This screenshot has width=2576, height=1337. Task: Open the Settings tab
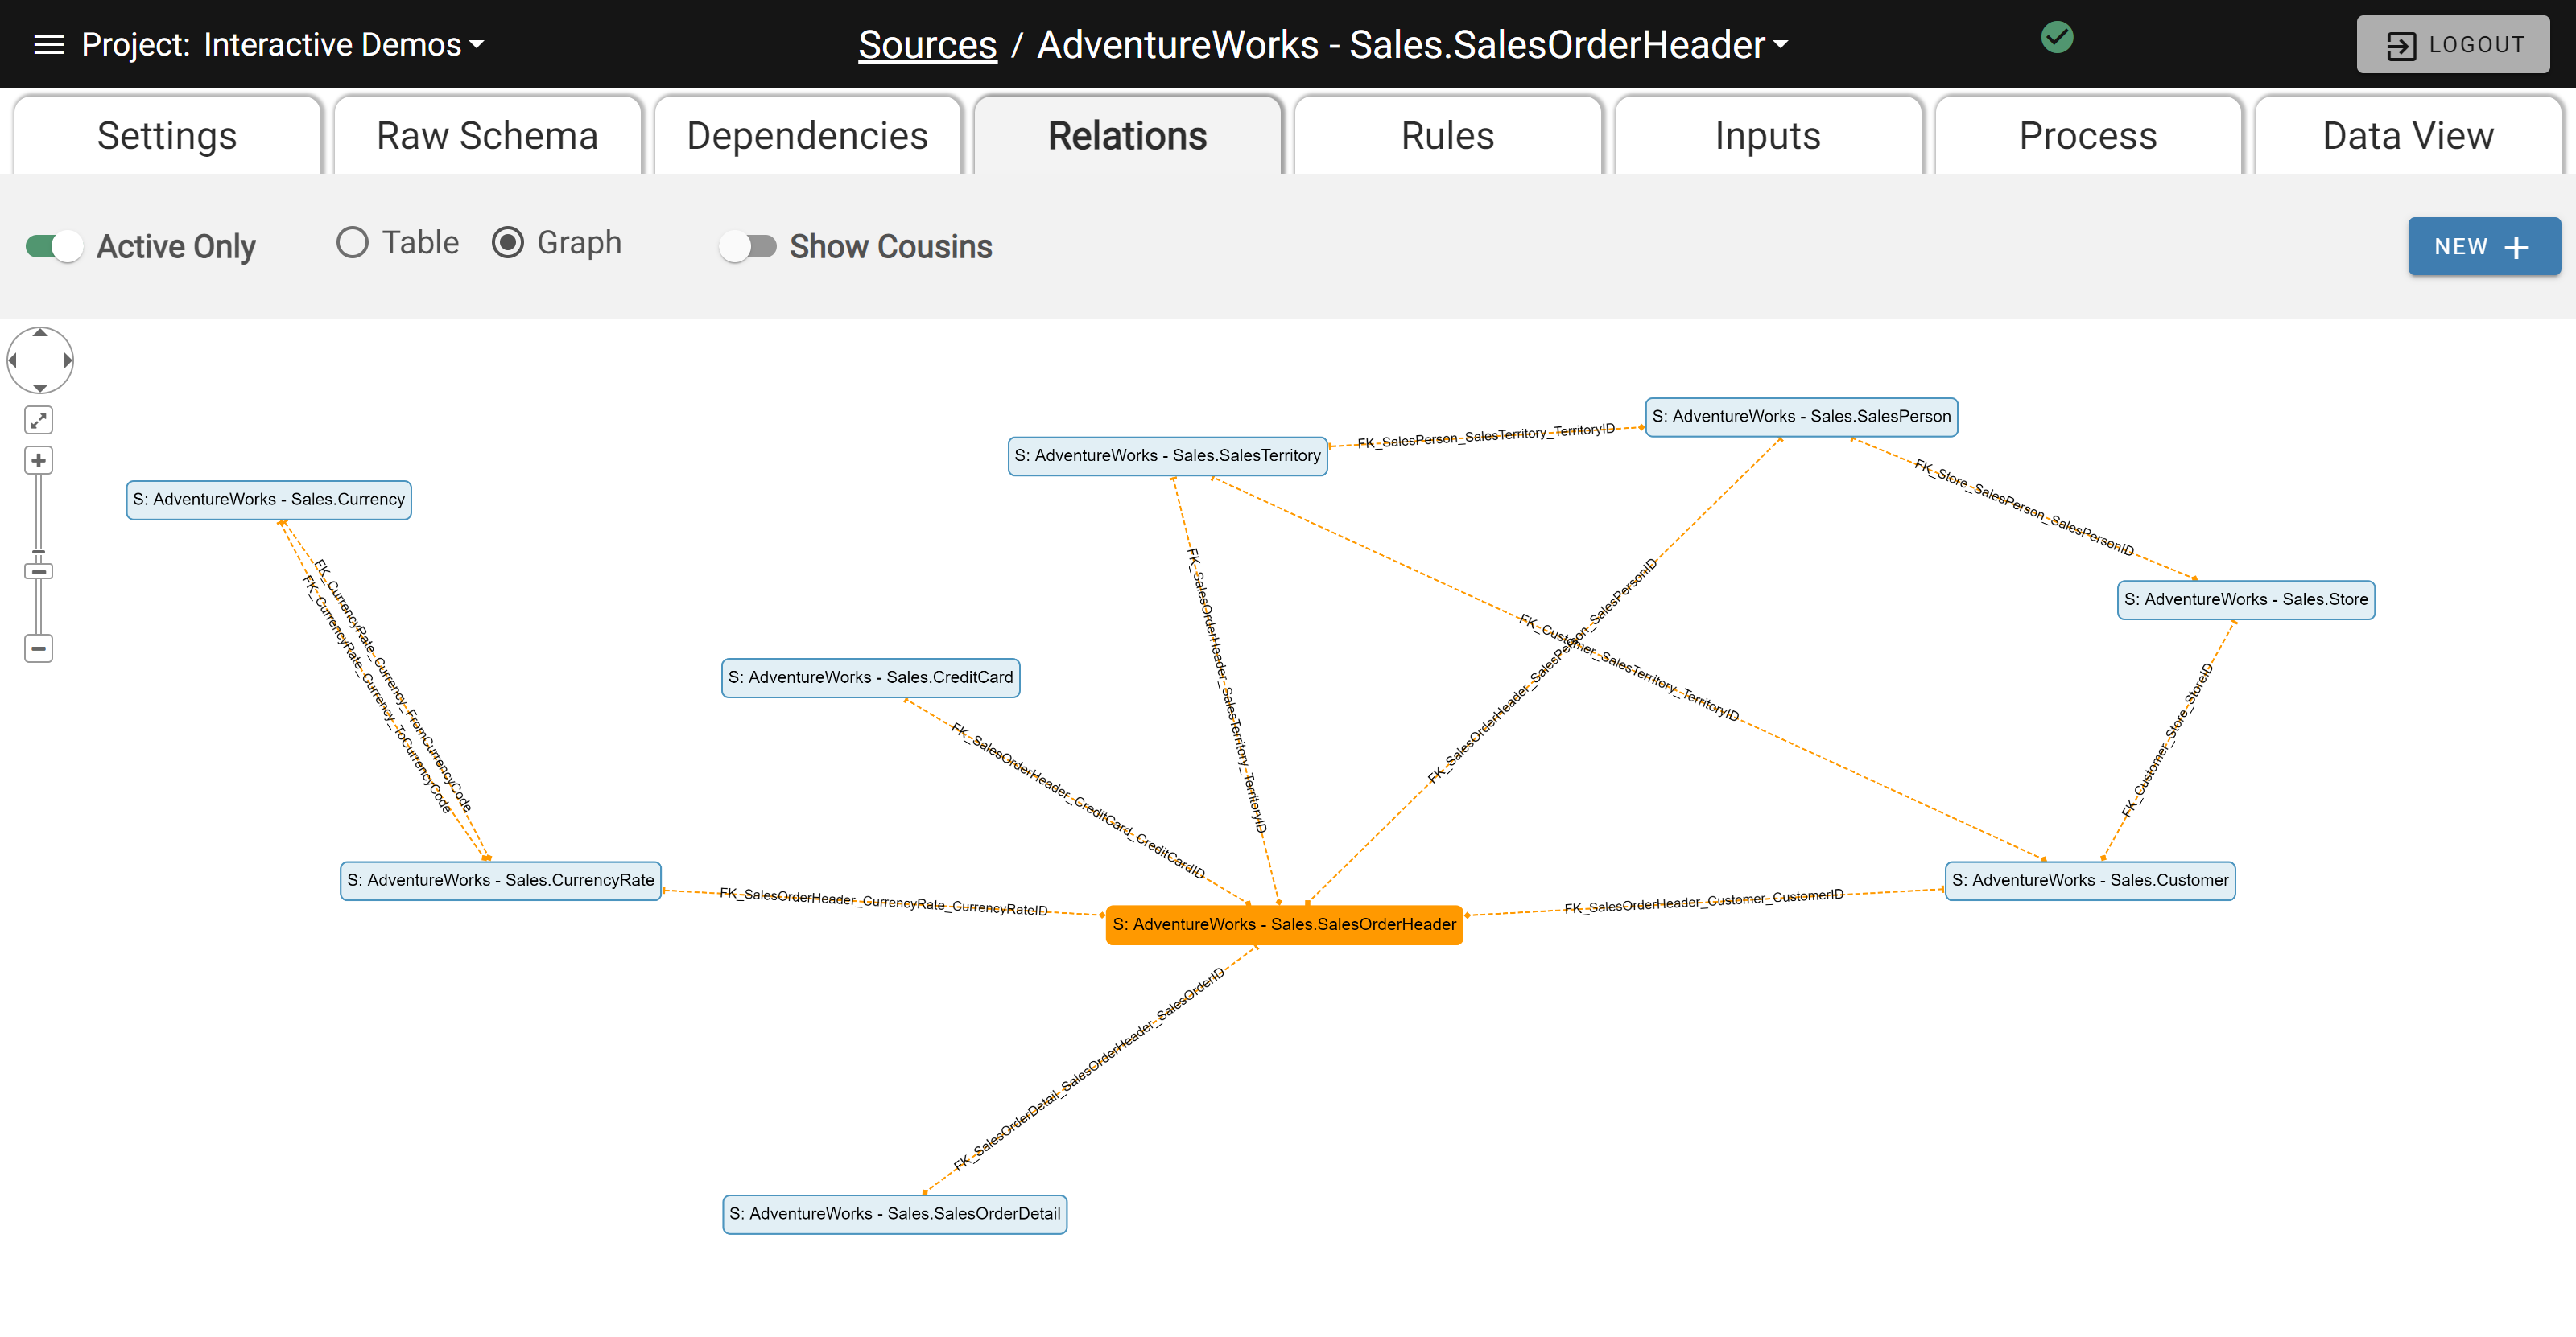click(x=167, y=136)
